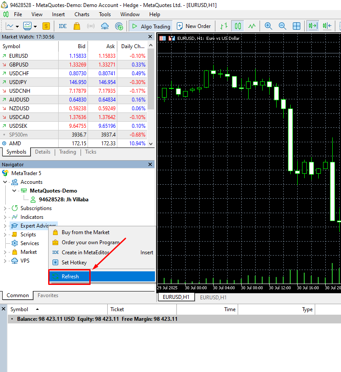This screenshot has width=341, height=372.
Task: Click the New Order button
Action: pos(193,26)
